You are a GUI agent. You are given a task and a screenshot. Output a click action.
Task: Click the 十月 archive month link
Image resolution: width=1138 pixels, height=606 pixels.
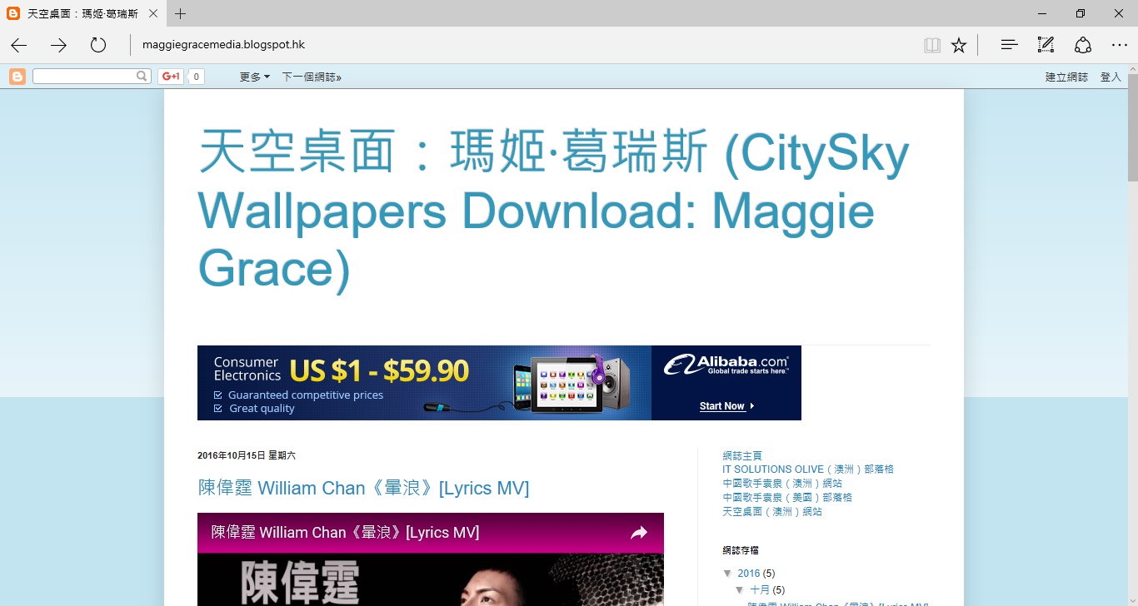tap(759, 590)
